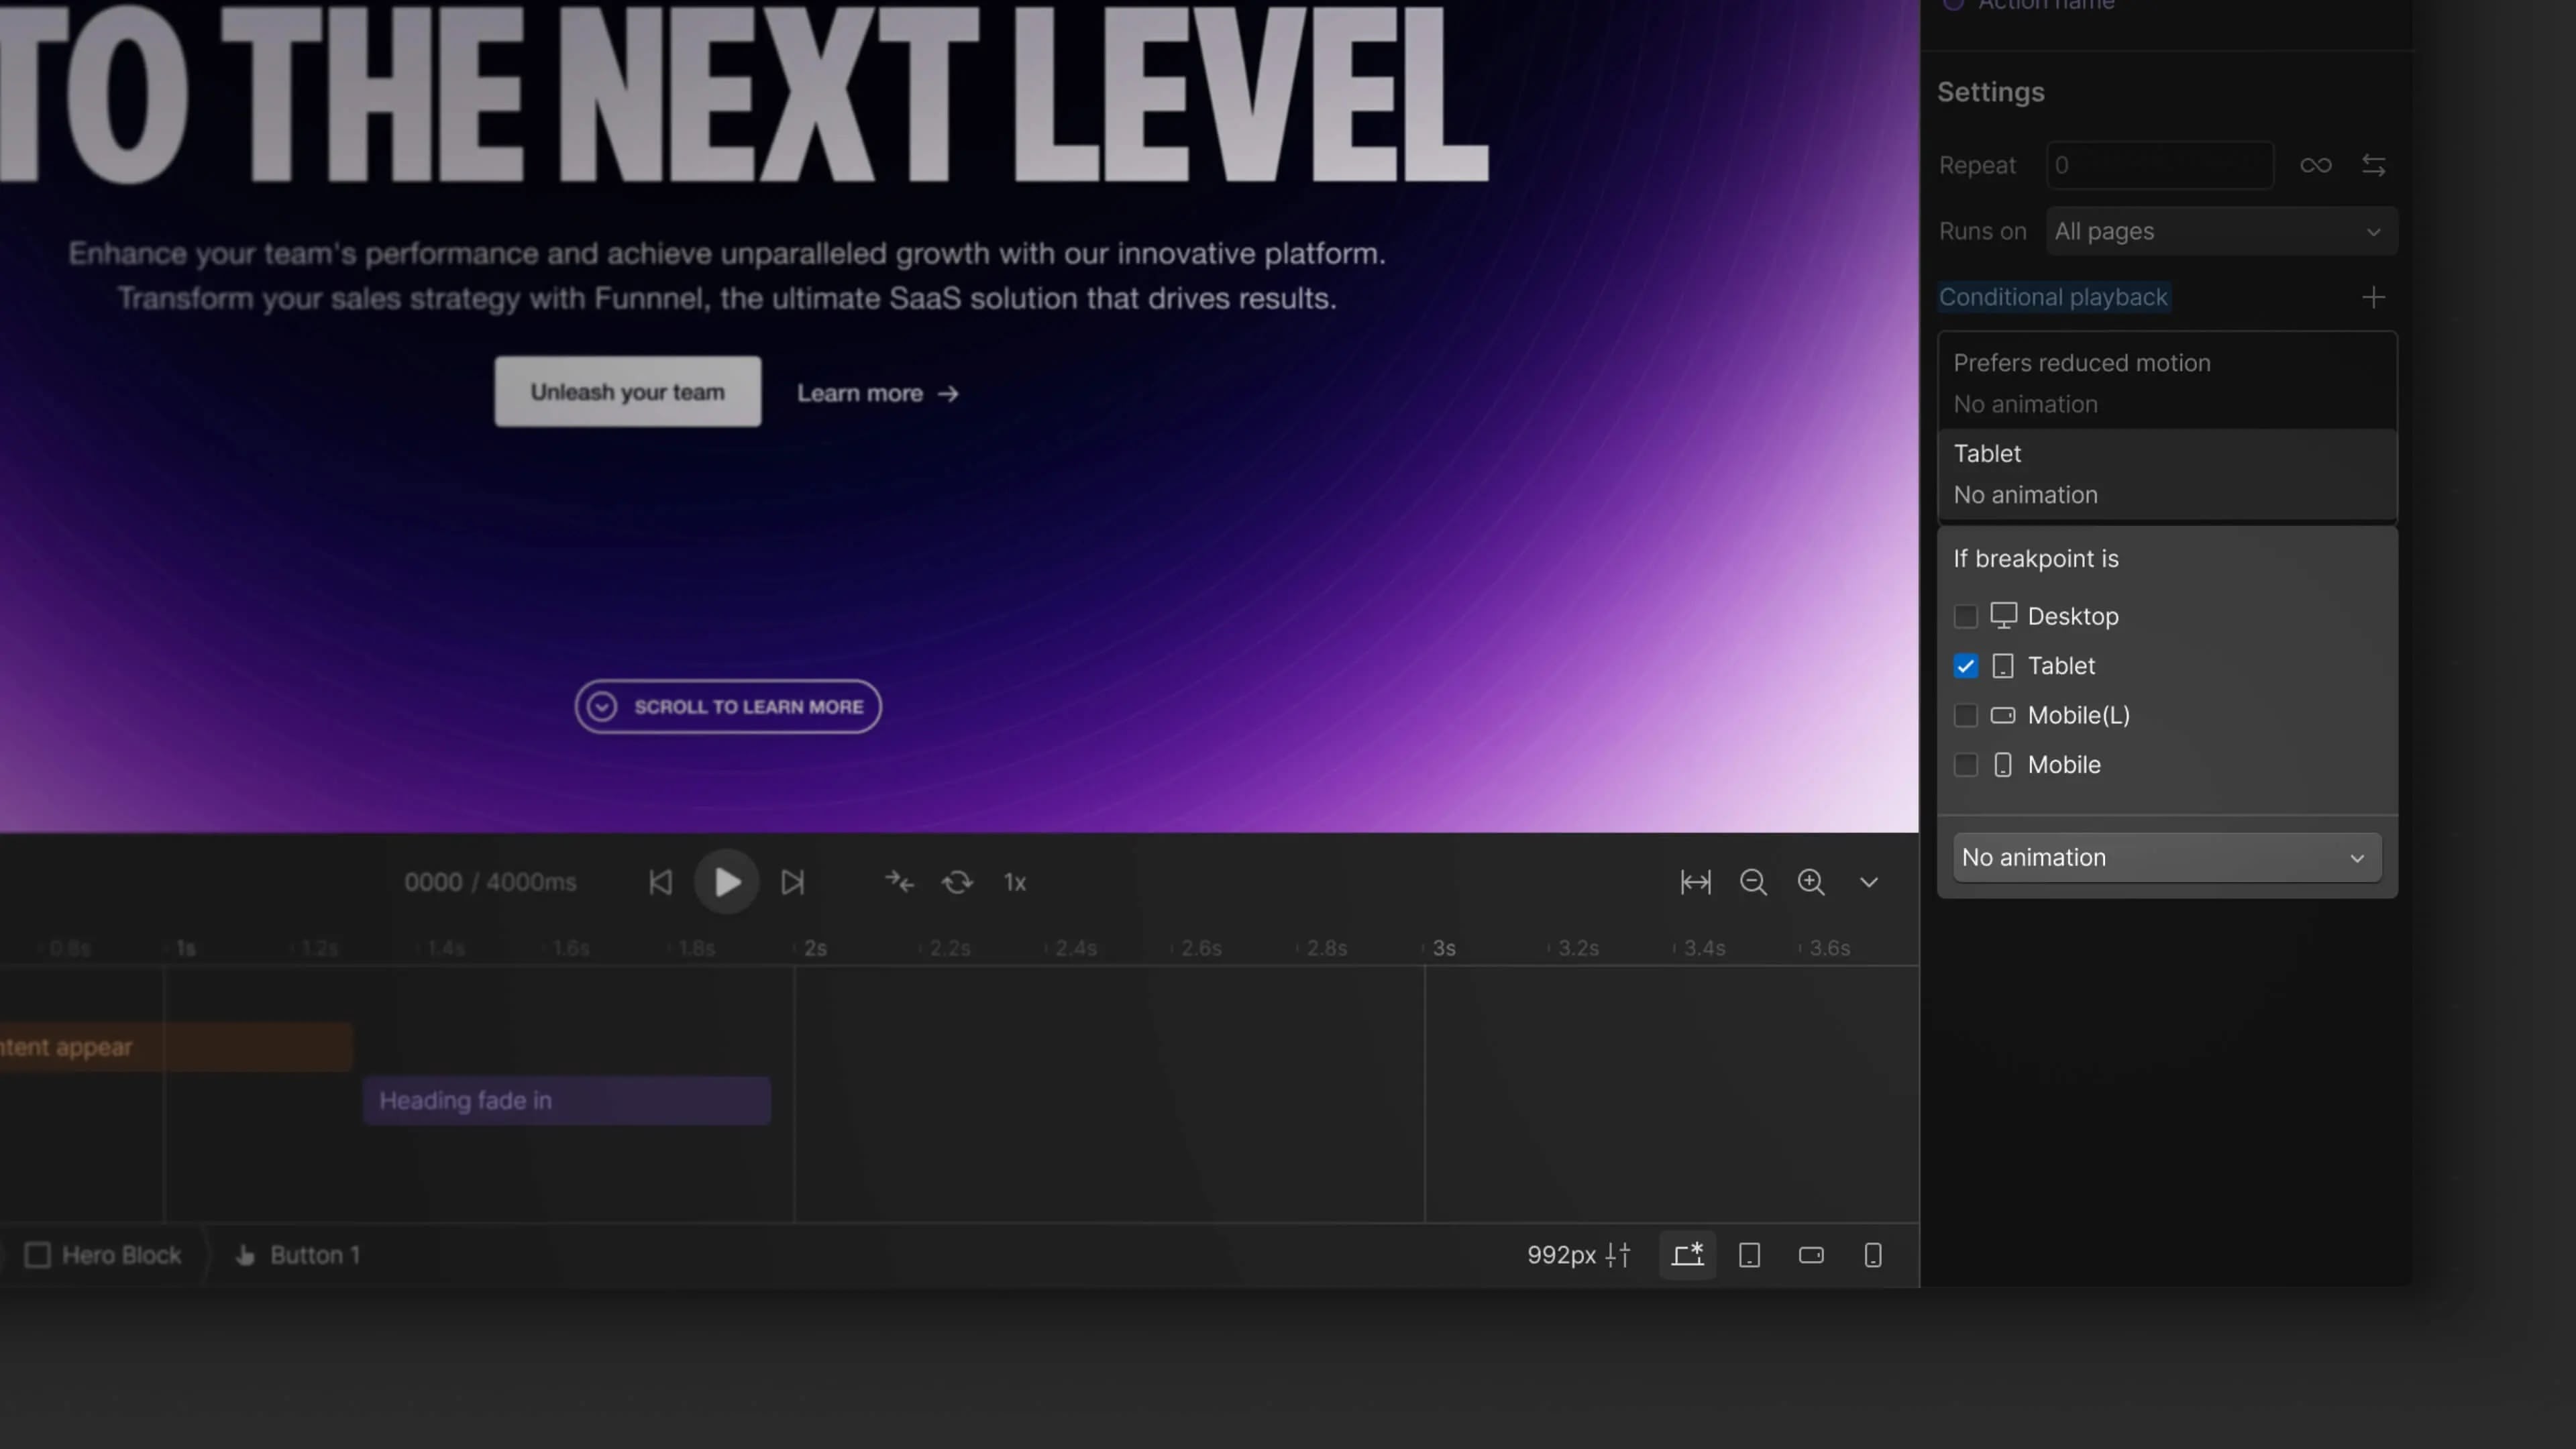Click the Unleash your team button

pyautogui.click(x=627, y=392)
